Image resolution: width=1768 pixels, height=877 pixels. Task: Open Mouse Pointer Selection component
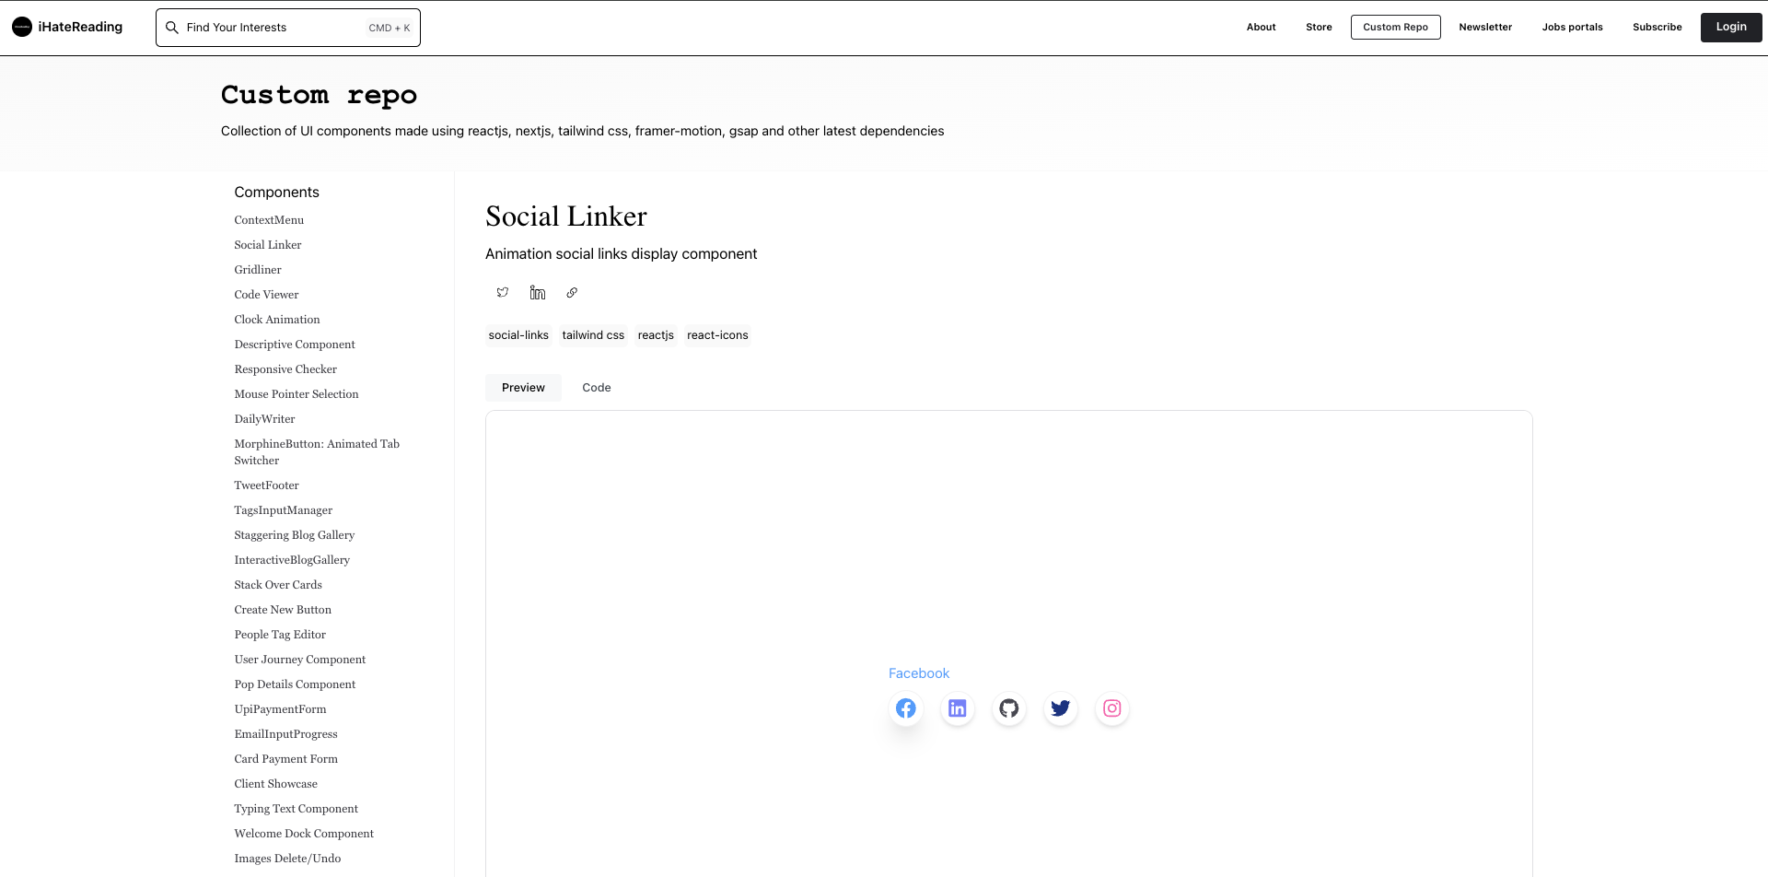(x=297, y=394)
